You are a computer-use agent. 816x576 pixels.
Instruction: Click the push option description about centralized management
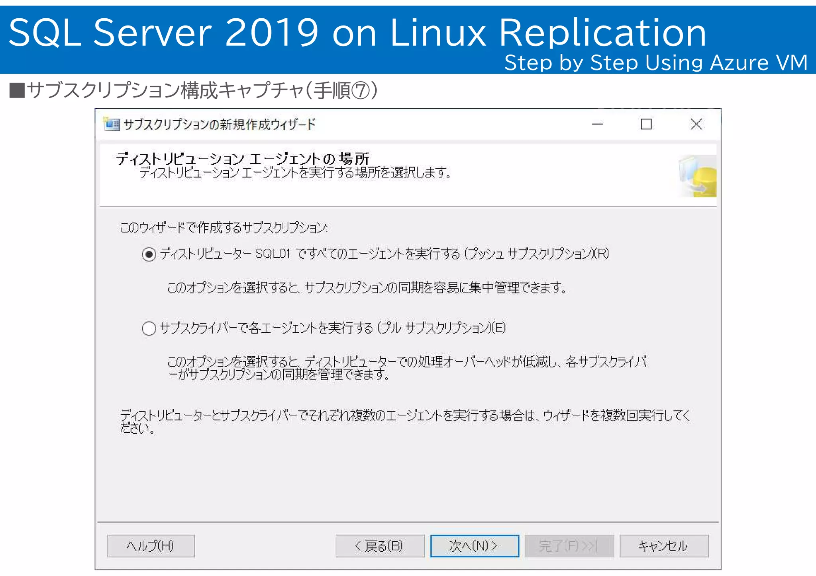point(367,287)
